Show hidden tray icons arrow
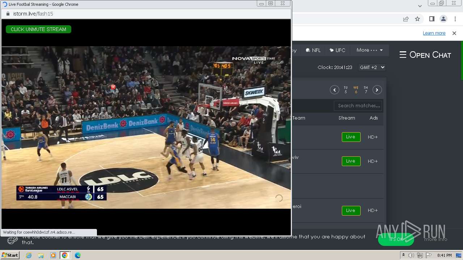The height and width of the screenshot is (260, 463). coord(403,255)
